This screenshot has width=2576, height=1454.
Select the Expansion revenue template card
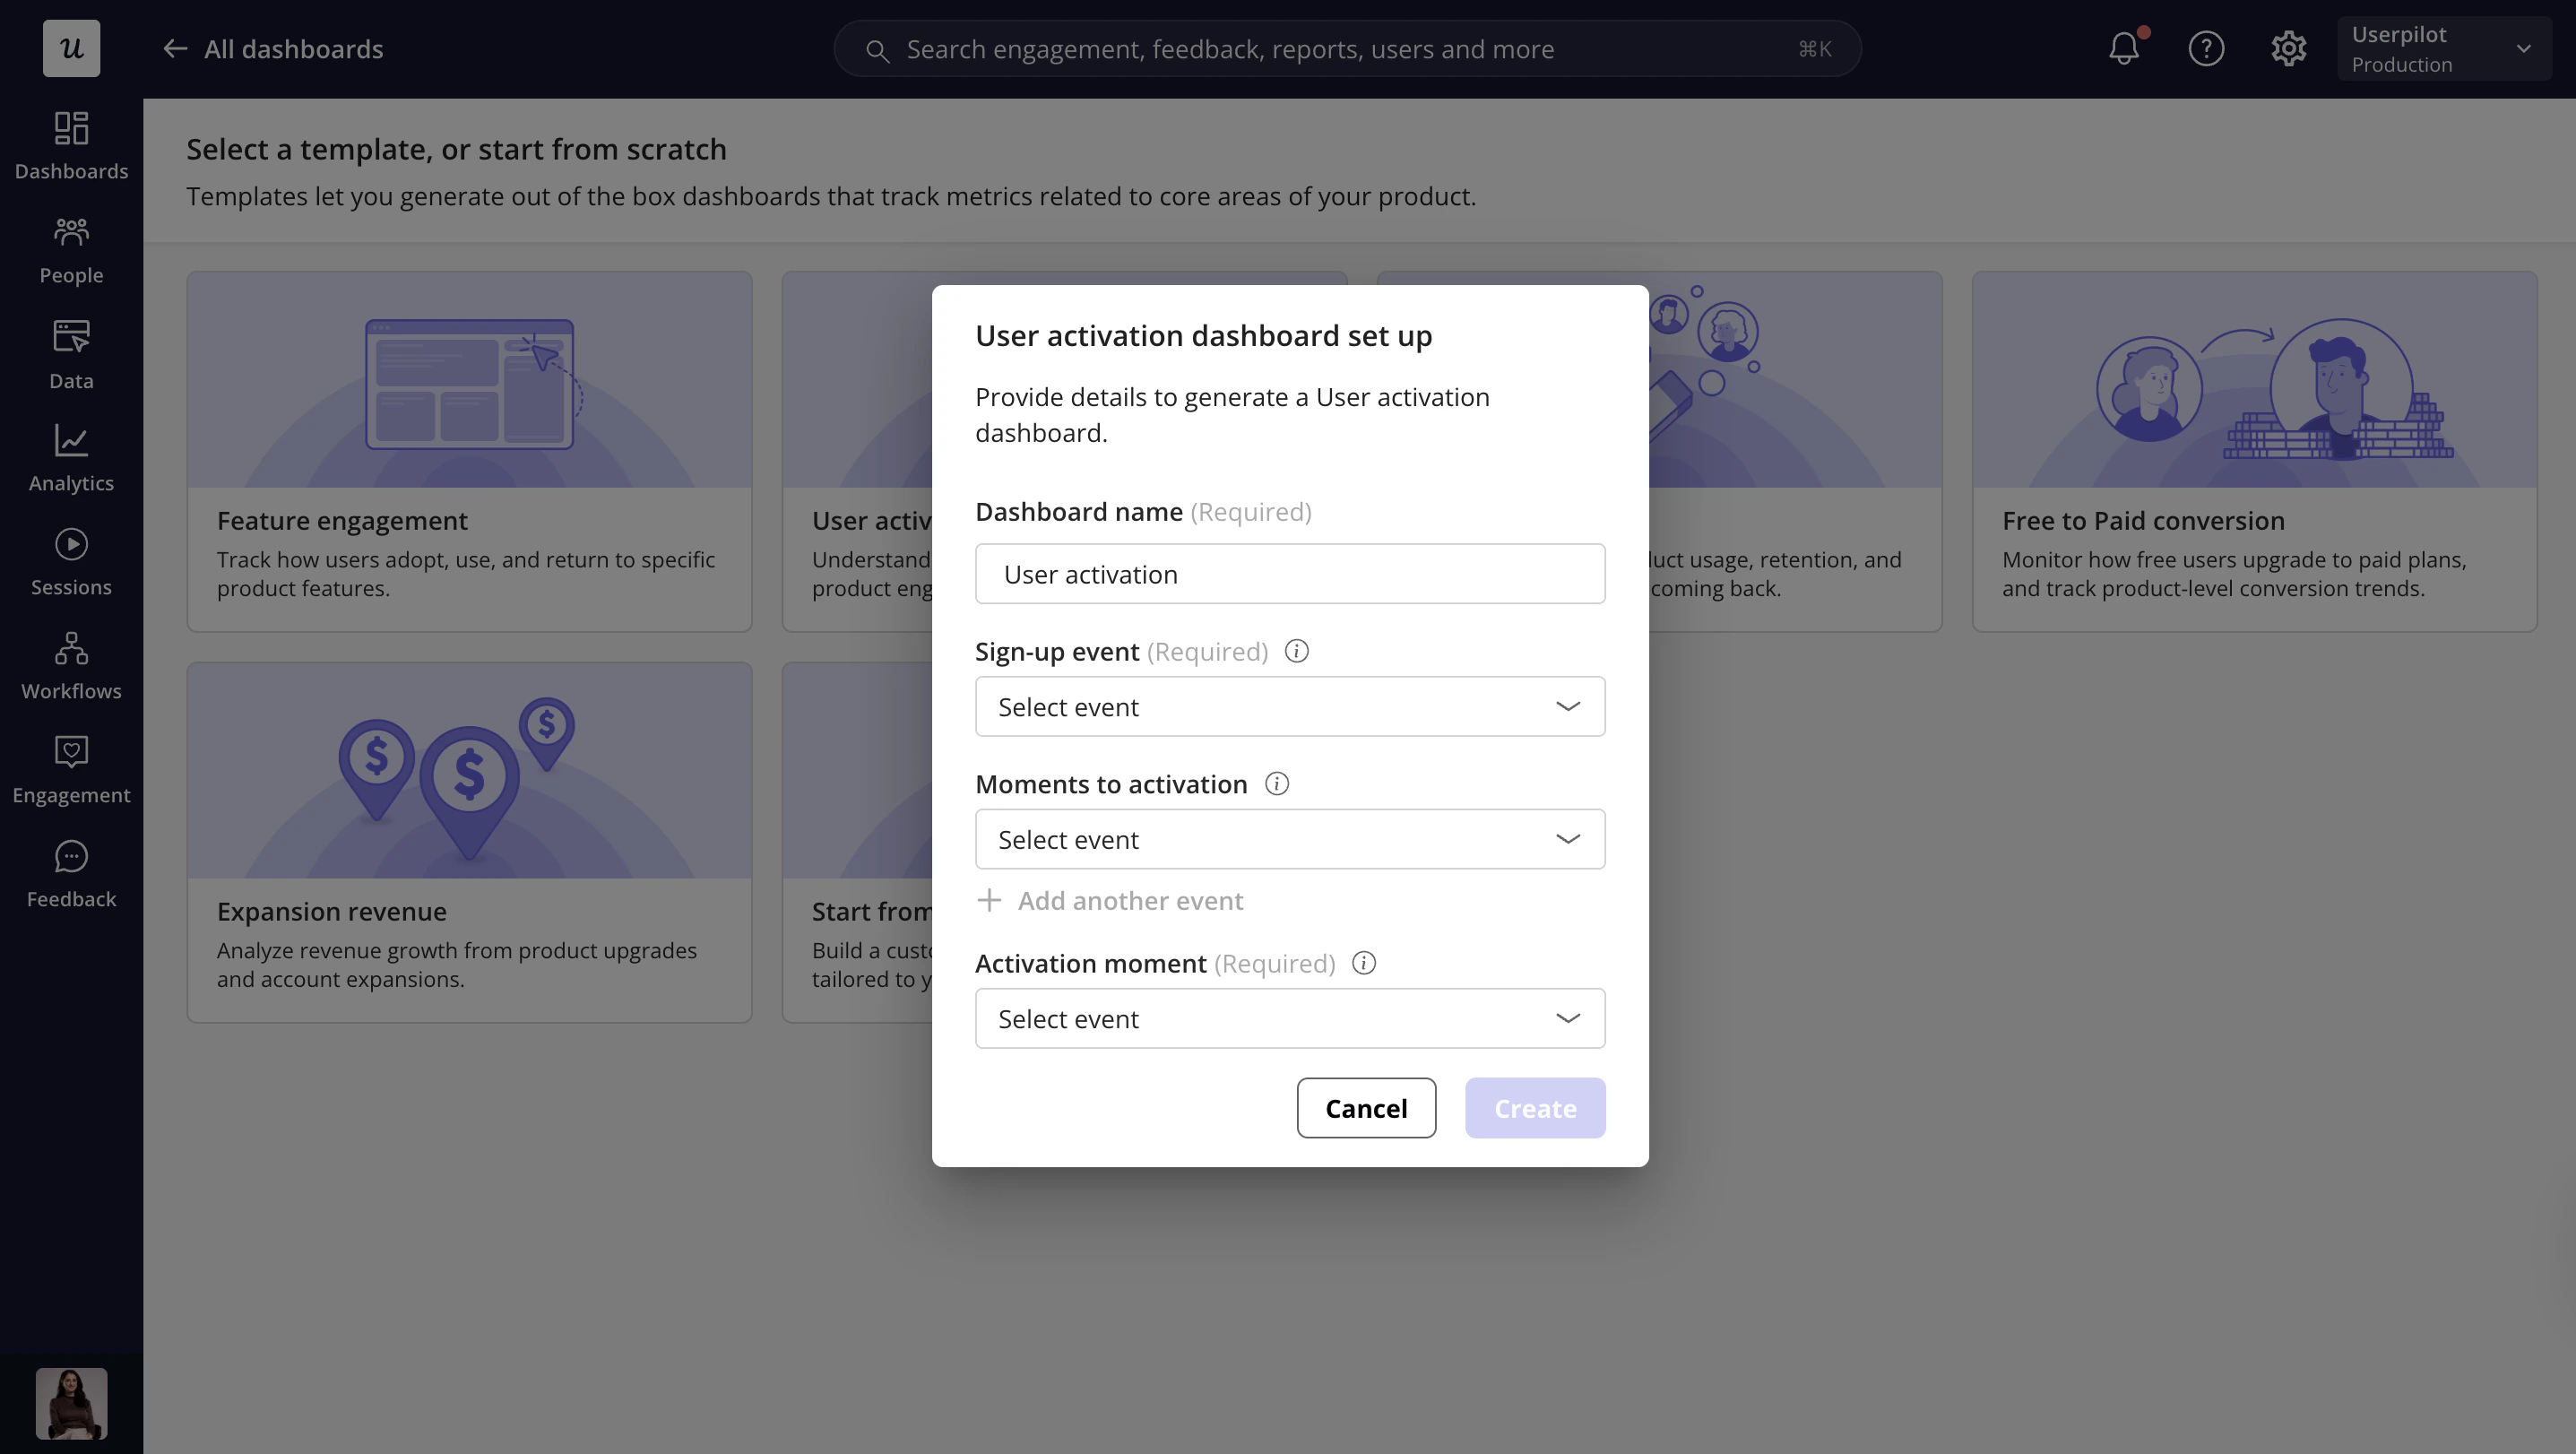tap(469, 842)
